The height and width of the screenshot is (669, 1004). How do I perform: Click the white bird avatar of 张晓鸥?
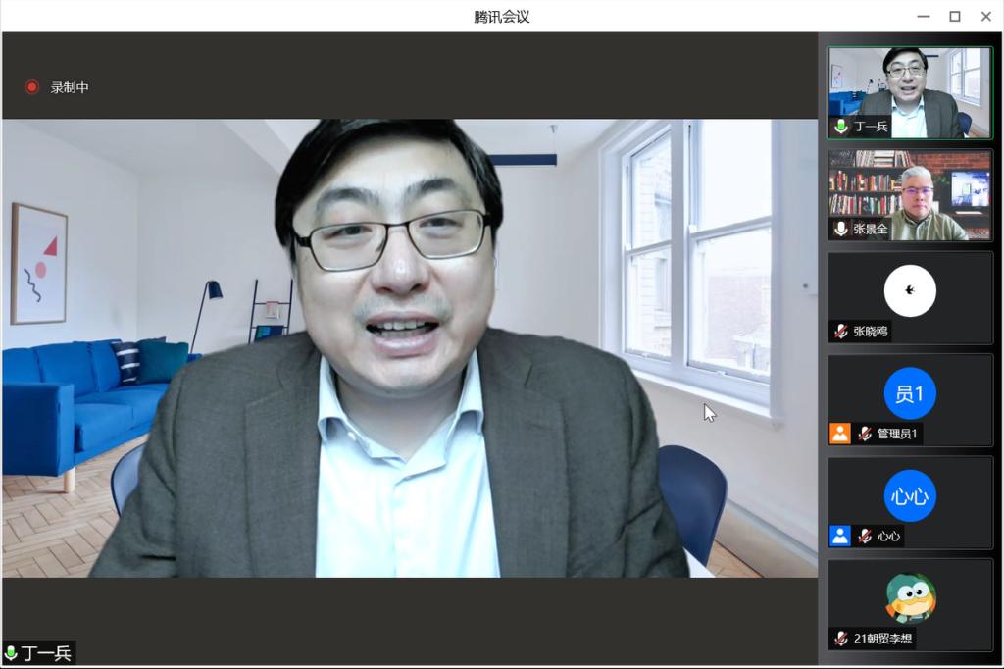tap(909, 290)
